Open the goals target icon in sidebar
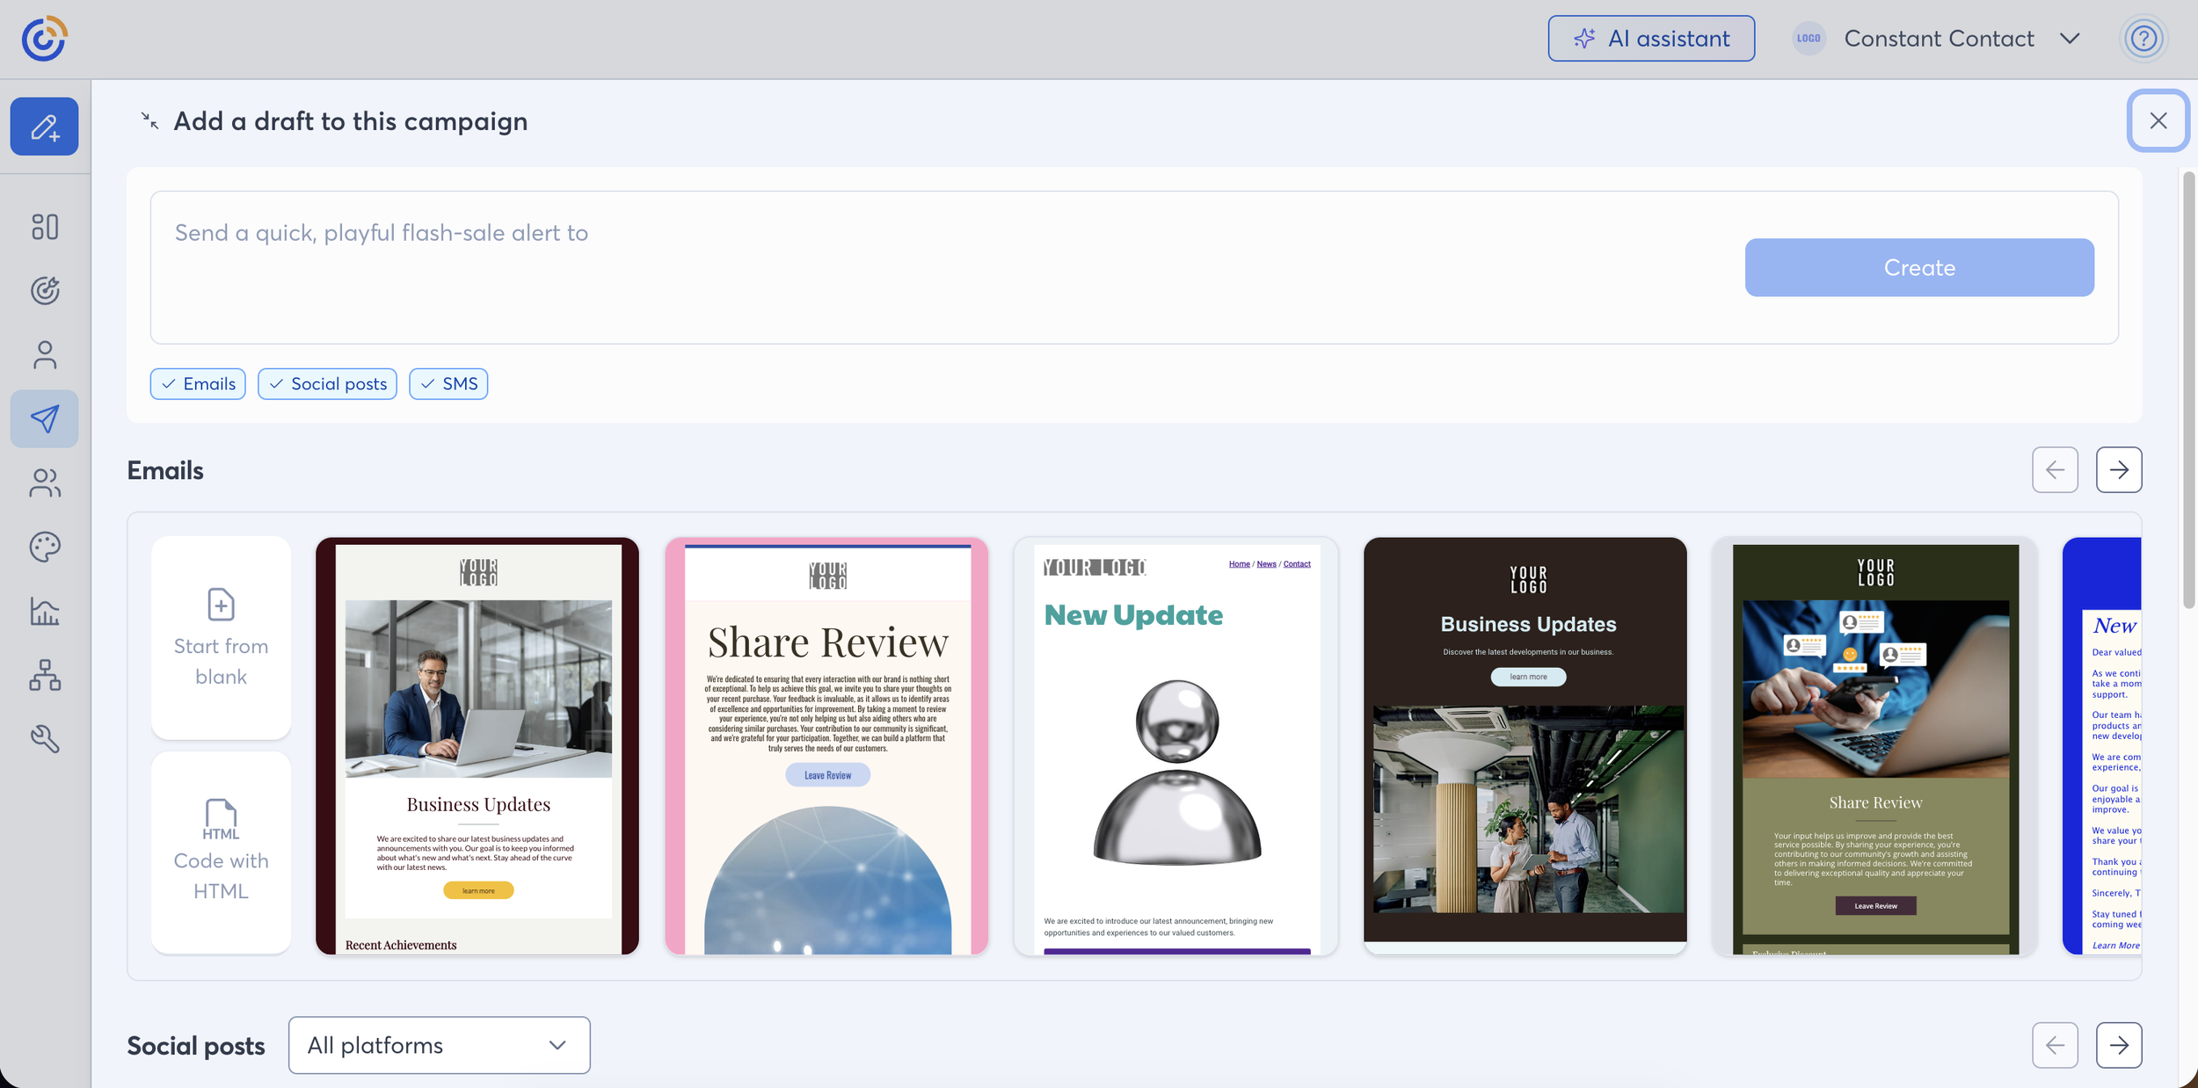Viewport: 2198px width, 1088px height. (44, 290)
